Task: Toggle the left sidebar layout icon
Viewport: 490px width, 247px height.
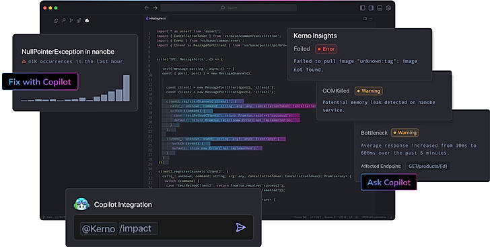Action: pos(363,8)
